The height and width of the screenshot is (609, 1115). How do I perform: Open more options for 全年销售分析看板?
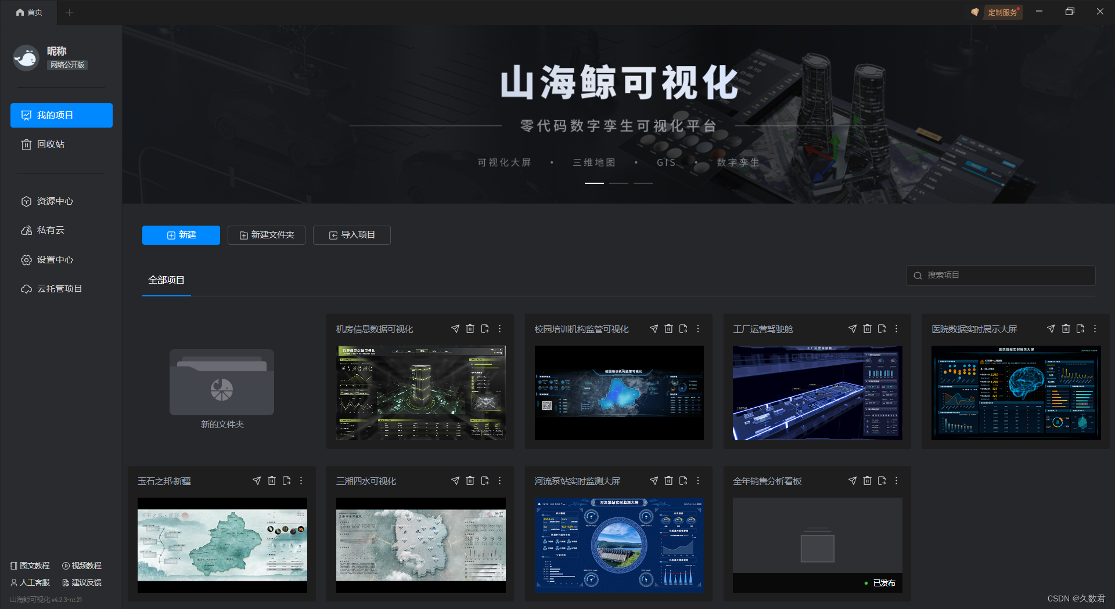tap(897, 481)
